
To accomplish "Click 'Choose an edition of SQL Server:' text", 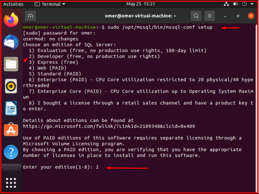I will click(x=70, y=45).
